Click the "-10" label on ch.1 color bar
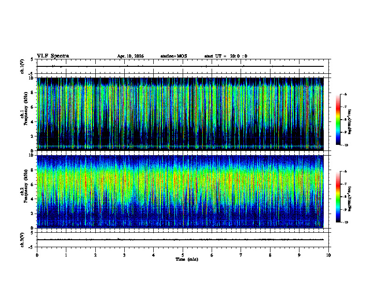This screenshot has width=370, height=286. click(x=345, y=145)
